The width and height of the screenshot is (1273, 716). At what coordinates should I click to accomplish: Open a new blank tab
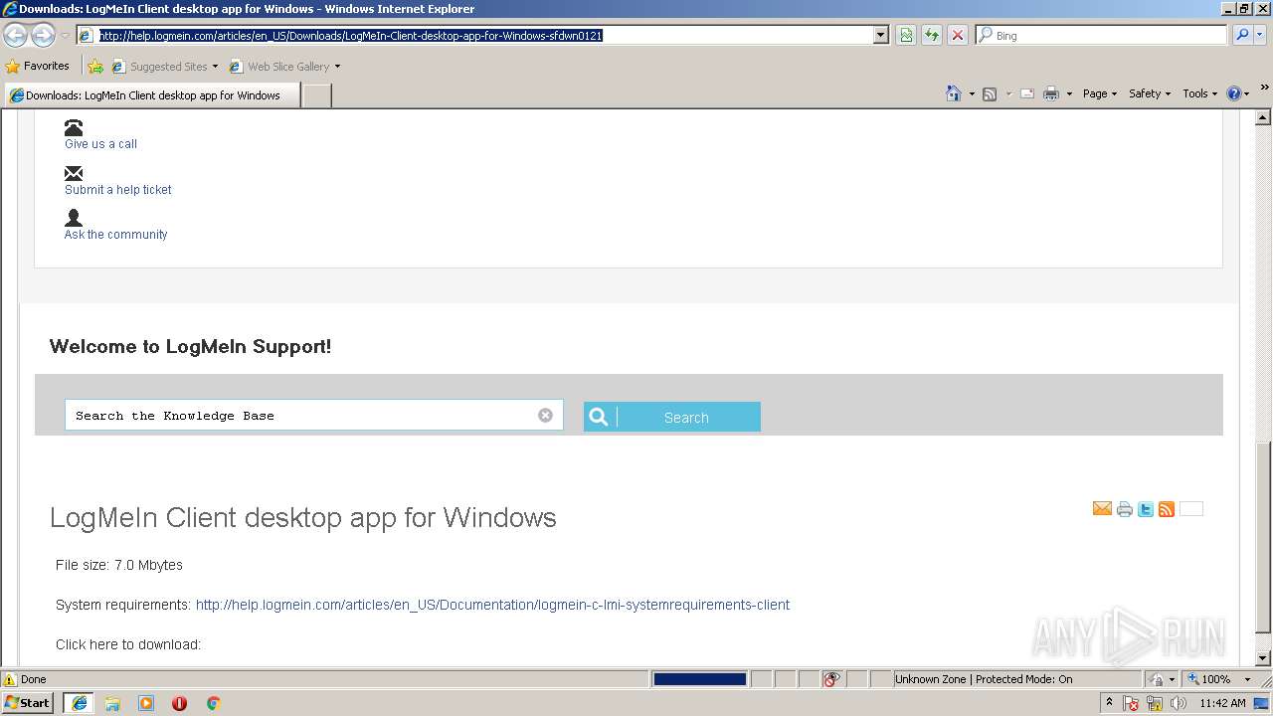pyautogui.click(x=316, y=95)
